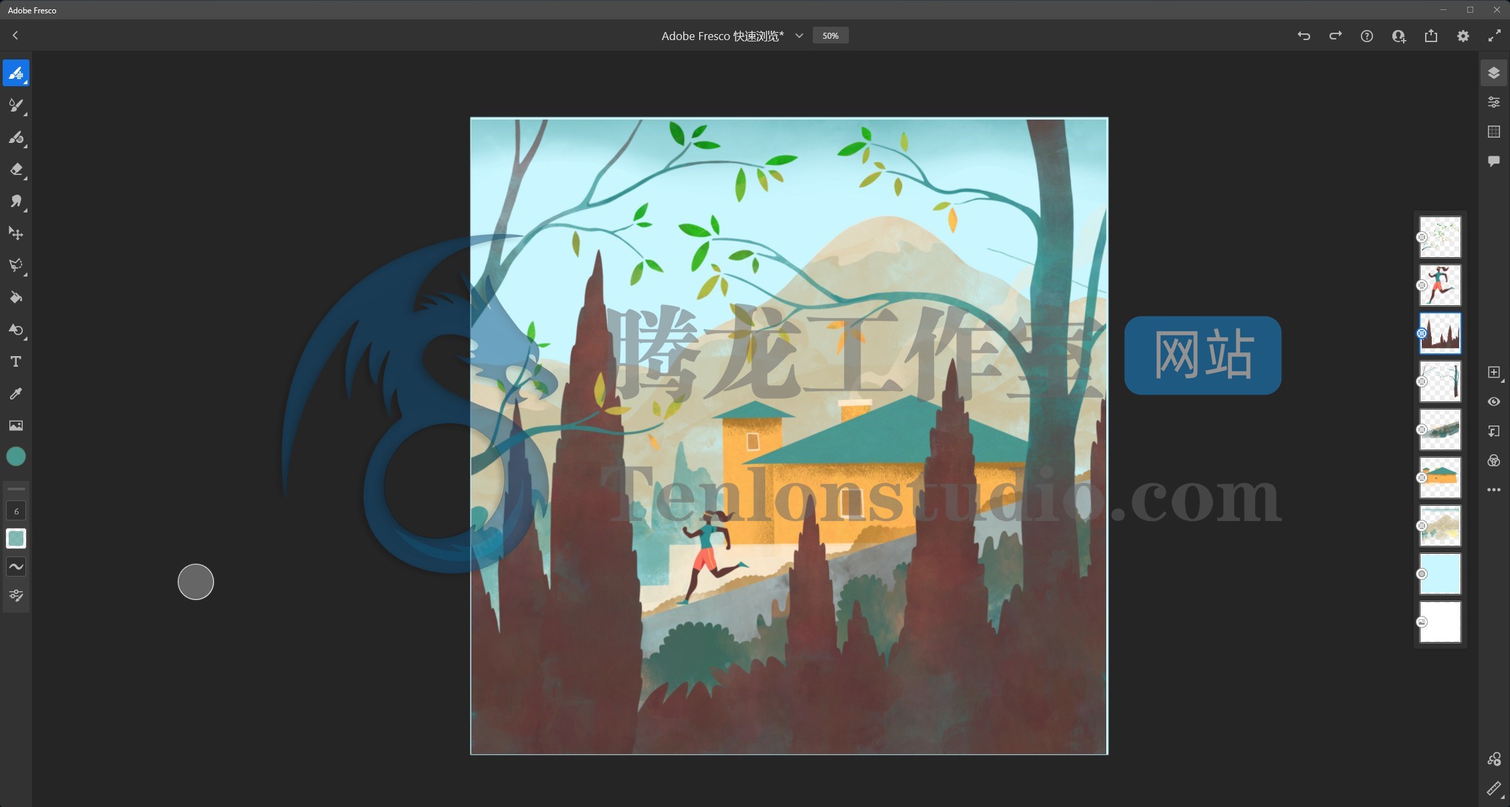Redo the last action
The width and height of the screenshot is (1510, 807).
[x=1336, y=36]
